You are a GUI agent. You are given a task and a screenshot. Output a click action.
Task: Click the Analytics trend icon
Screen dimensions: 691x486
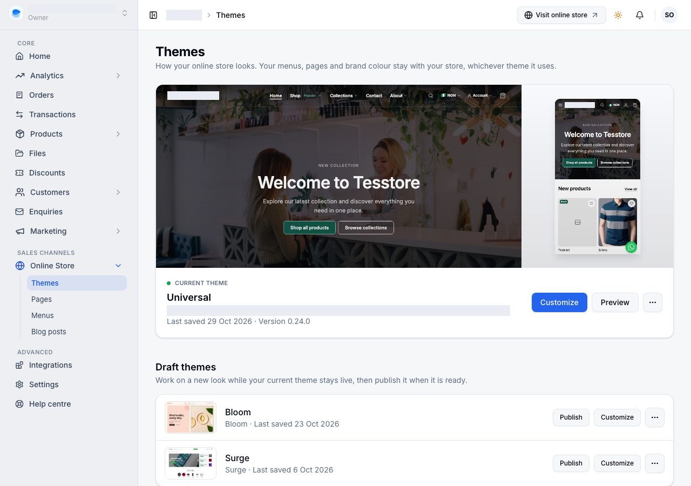coord(20,76)
